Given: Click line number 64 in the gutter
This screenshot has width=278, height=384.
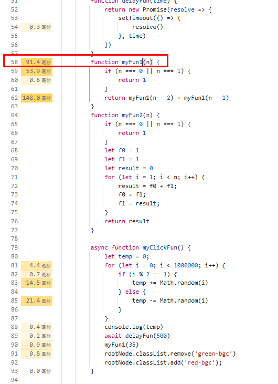Looking at the screenshot, I should pos(15,115).
